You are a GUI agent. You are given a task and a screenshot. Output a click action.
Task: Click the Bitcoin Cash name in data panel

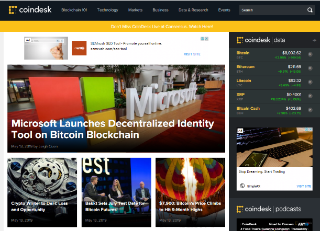point(248,108)
